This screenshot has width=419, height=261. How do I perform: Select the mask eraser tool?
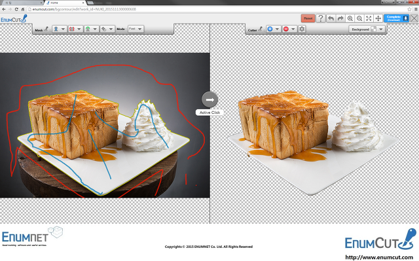(x=103, y=29)
